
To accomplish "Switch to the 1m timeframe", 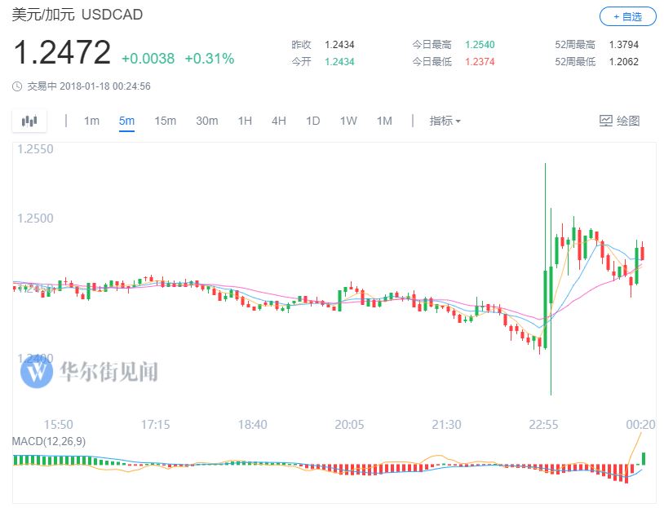I will pos(91,121).
